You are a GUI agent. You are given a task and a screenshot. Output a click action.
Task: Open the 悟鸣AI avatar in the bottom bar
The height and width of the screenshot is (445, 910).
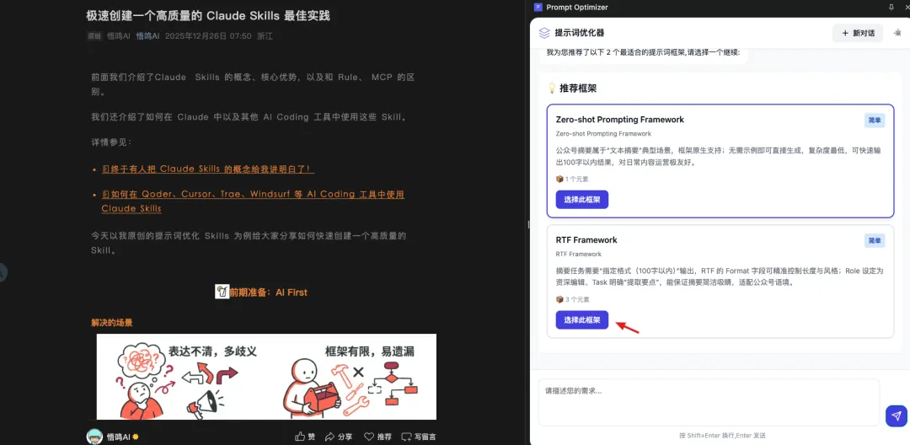(94, 437)
